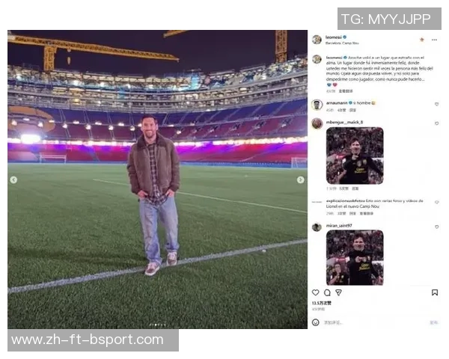
Task: Go to previous photo arrow
Action: click(13, 179)
